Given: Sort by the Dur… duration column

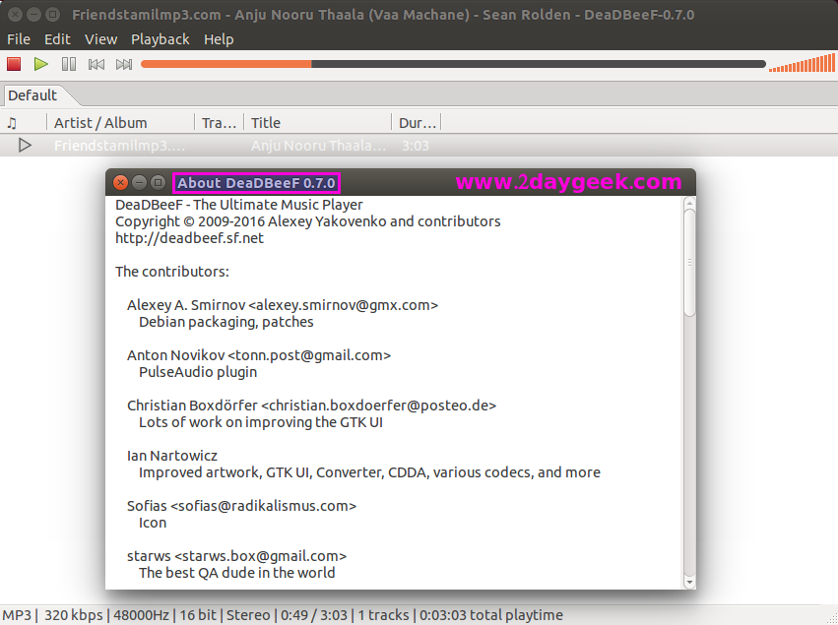Looking at the screenshot, I should [417, 123].
